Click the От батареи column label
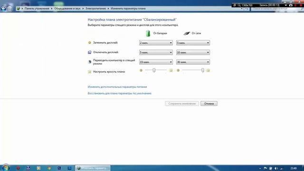 pos(160,33)
